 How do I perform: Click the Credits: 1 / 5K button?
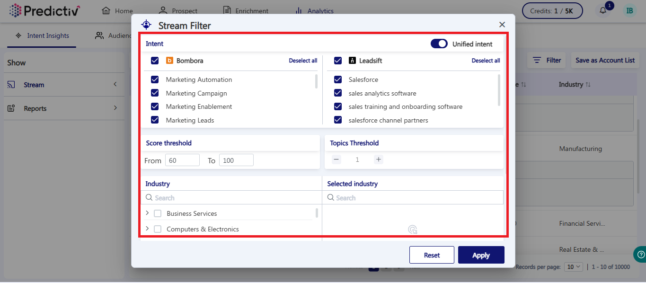tap(552, 11)
